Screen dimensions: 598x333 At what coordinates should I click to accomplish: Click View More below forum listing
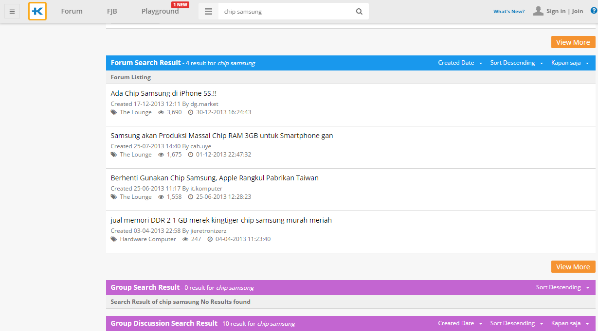573,267
